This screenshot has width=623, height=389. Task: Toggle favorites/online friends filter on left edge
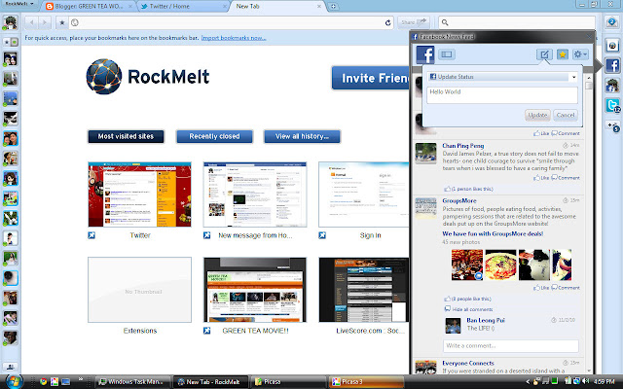click(x=11, y=42)
